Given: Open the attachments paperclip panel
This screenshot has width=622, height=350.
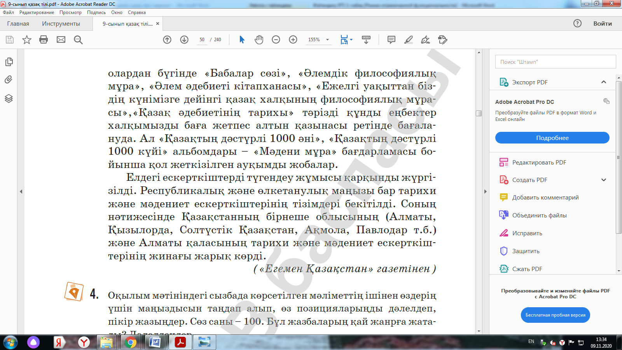Looking at the screenshot, I should coord(9,80).
